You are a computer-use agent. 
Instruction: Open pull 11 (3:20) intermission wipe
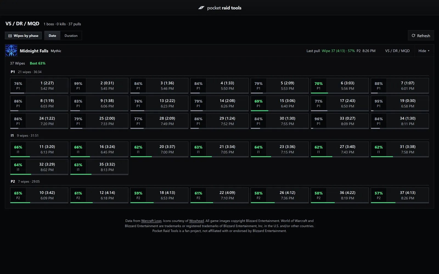[x=39, y=149]
